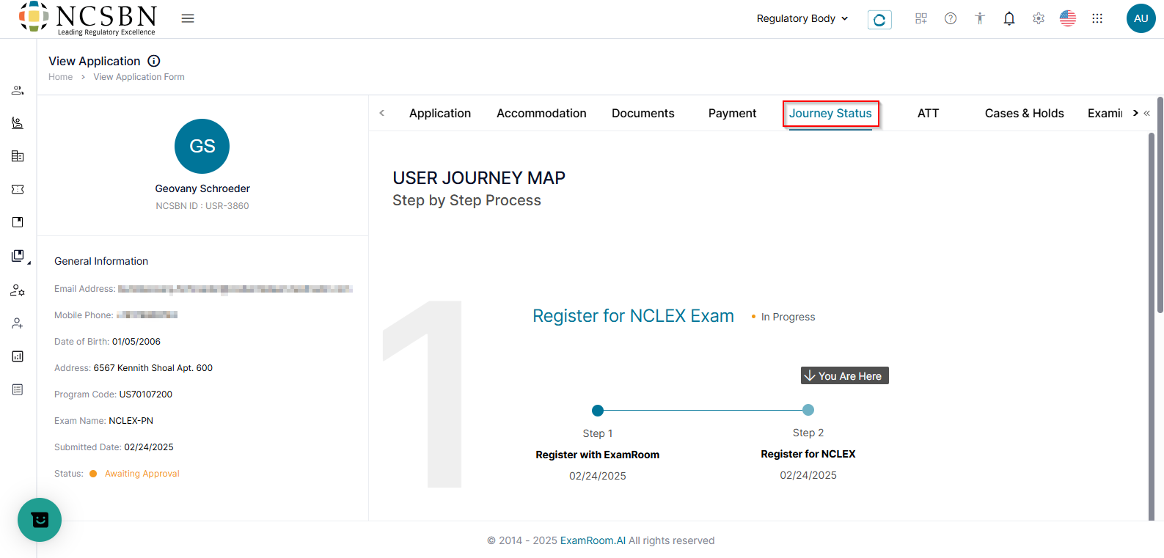Click the Step 1 journey progress marker
Screen dimensions: 1164x558
point(598,411)
